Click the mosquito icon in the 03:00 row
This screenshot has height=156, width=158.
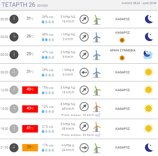point(122,40)
